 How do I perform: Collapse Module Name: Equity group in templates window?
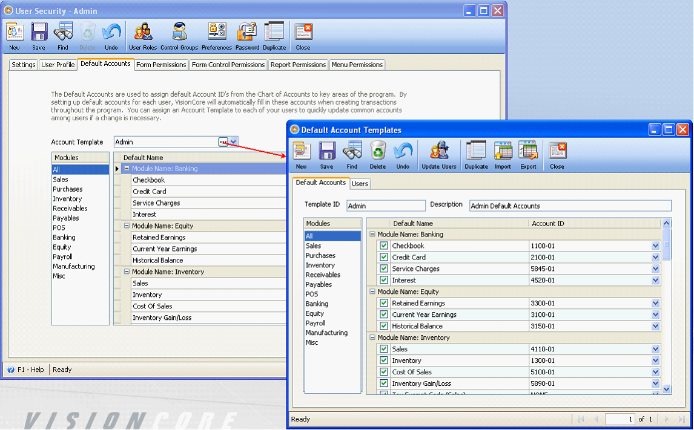click(372, 292)
